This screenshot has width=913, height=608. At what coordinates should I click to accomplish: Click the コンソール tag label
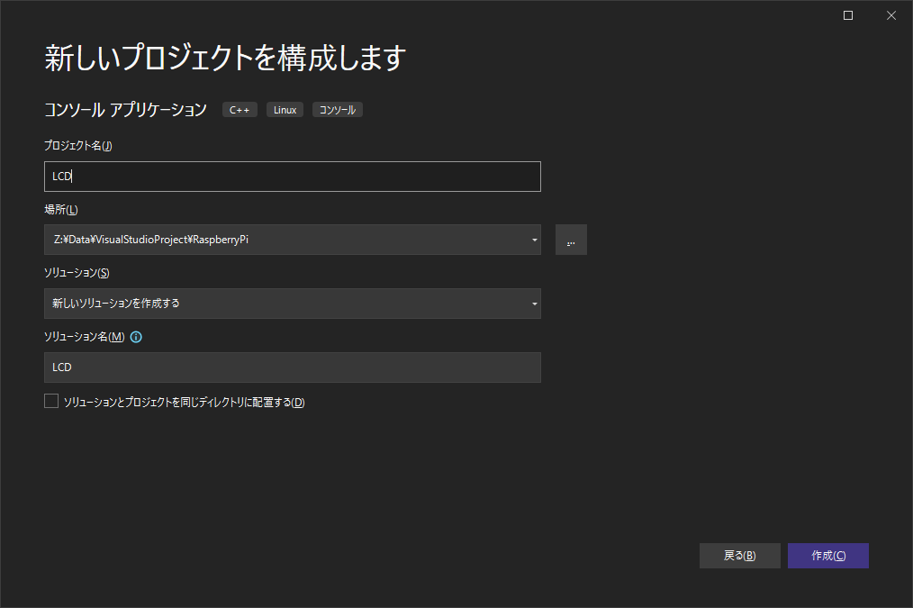coord(338,110)
